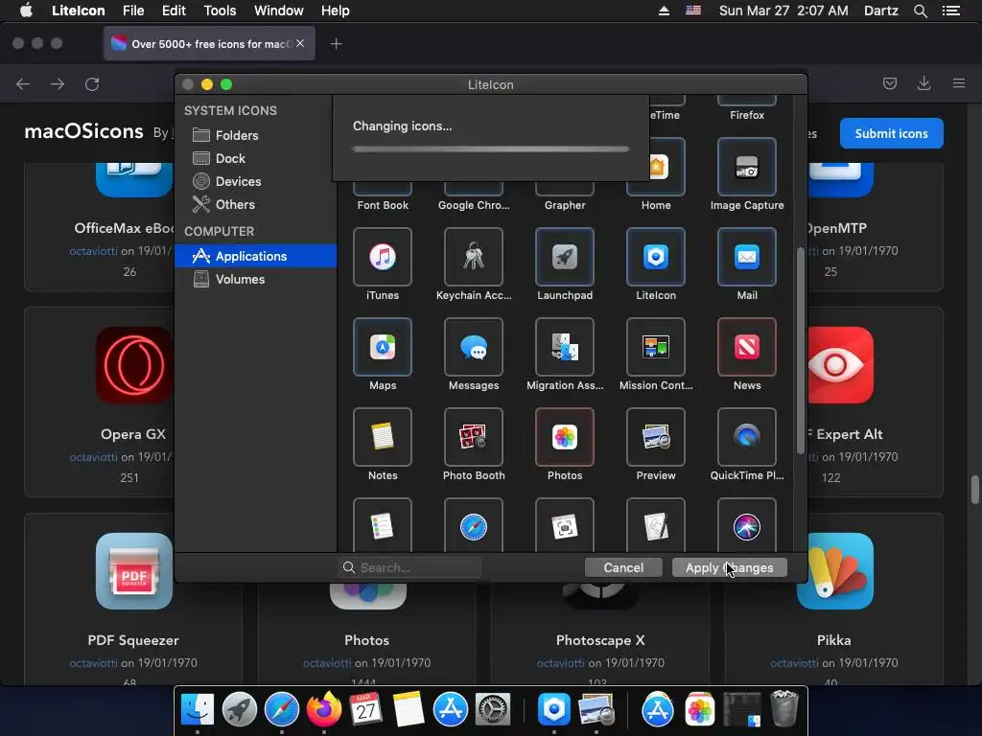This screenshot has height=736, width=982.
Task: Open the Window menu
Action: (279, 11)
